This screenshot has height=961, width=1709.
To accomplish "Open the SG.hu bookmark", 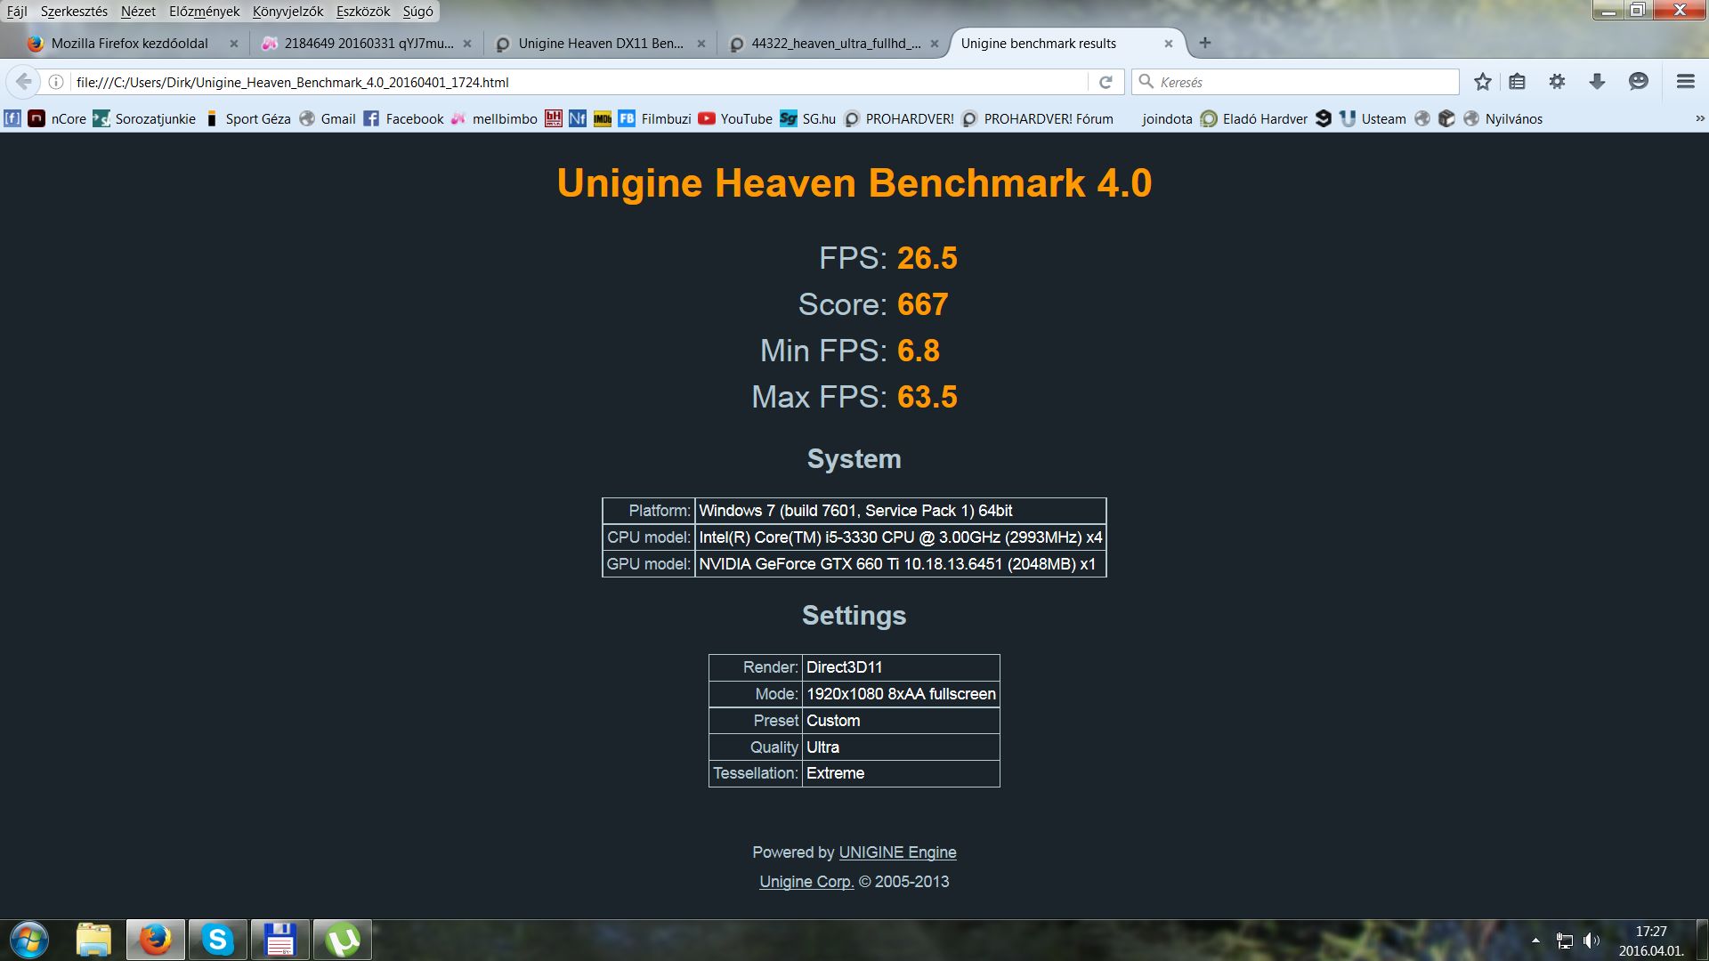I will (x=807, y=118).
